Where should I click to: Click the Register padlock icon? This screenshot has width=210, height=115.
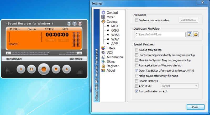(103, 66)
